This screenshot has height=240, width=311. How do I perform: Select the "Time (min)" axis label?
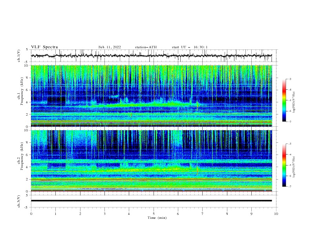click(157, 218)
